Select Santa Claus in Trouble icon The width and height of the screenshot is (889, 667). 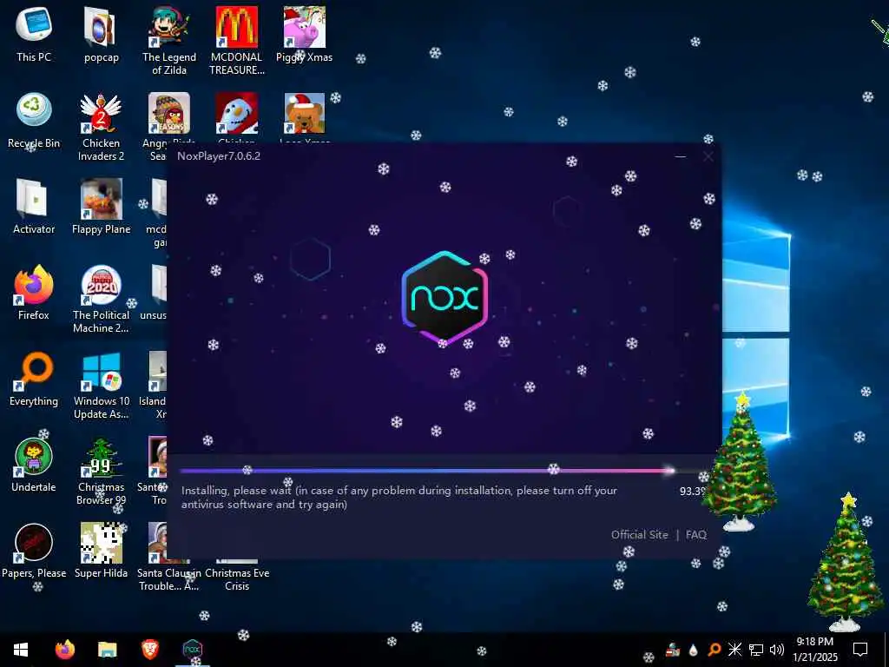(169, 579)
